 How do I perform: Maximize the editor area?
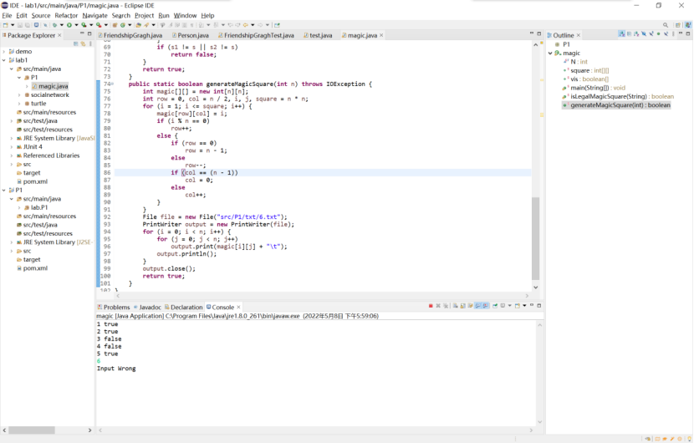pyautogui.click(x=538, y=33)
